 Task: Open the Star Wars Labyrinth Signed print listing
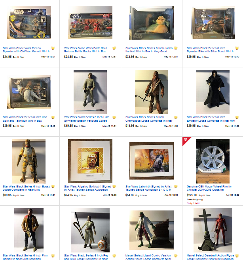click(x=148, y=188)
